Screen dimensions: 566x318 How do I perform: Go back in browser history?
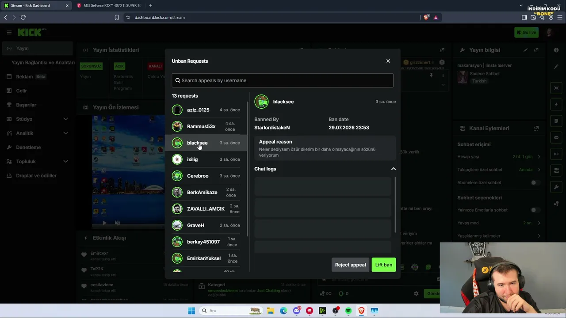tap(6, 17)
